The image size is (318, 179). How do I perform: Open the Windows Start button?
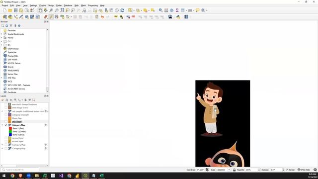coord(4,176)
